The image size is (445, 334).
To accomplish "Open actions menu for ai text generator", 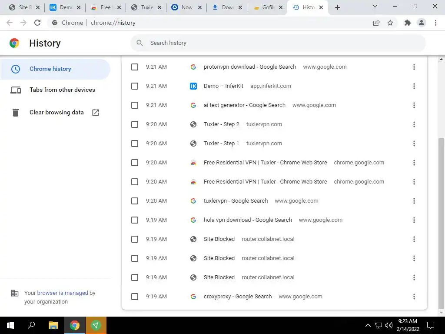I will point(414,105).
